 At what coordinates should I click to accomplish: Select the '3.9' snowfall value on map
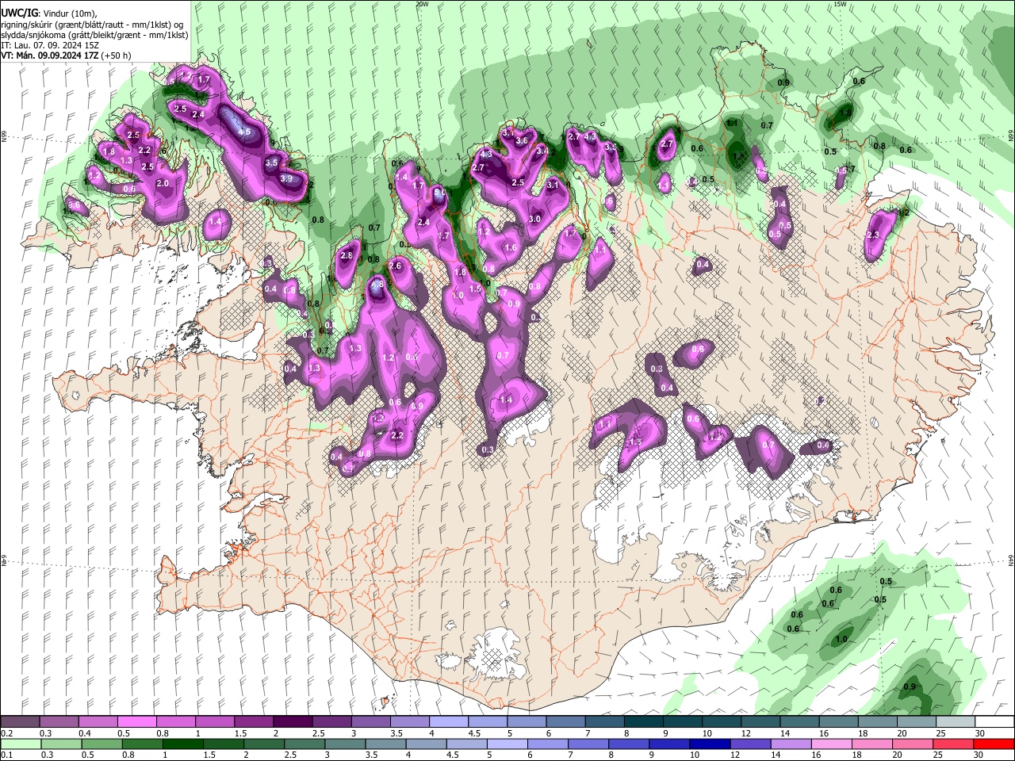tap(286, 179)
